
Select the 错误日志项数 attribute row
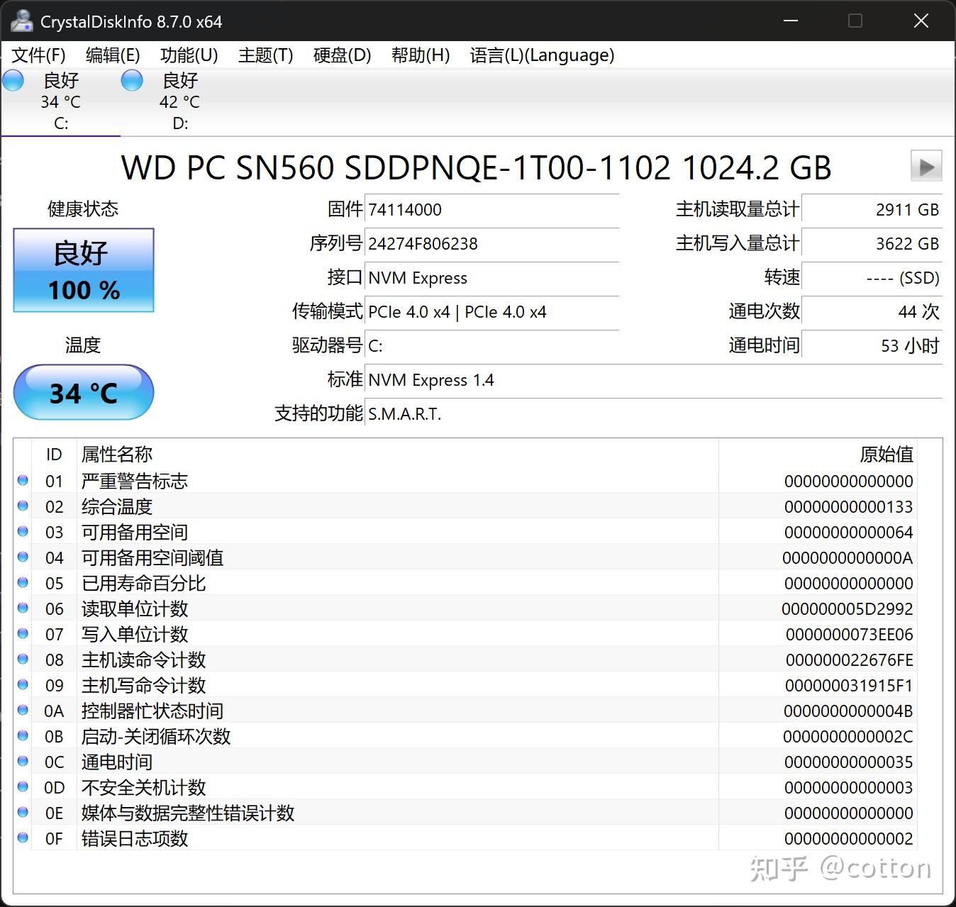click(465, 838)
